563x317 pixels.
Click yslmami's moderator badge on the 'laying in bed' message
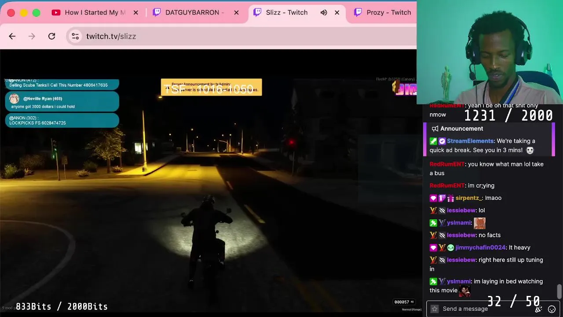(x=433, y=281)
